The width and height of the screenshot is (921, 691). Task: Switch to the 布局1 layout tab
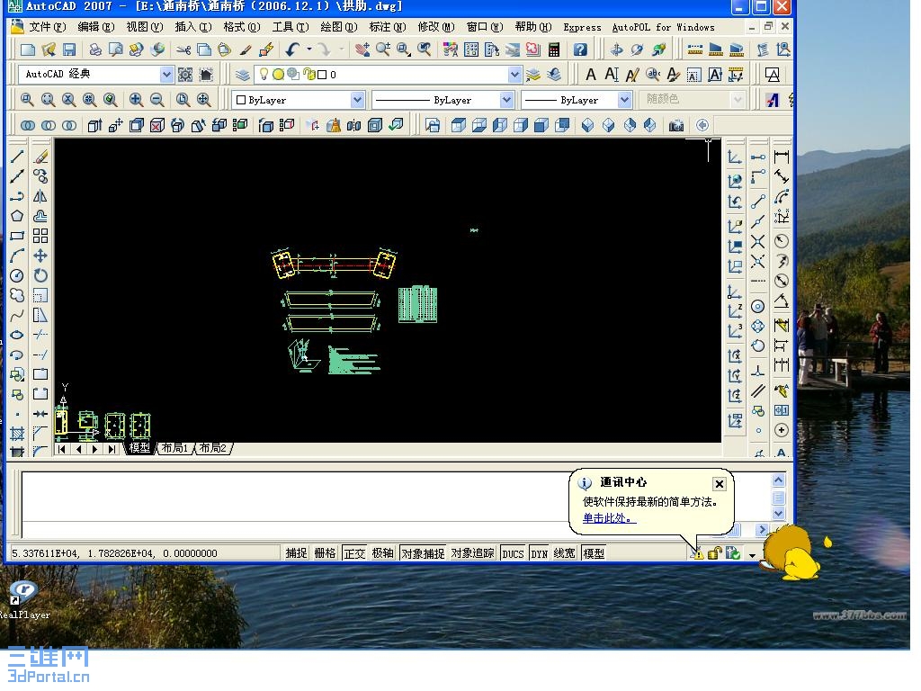pyautogui.click(x=175, y=448)
